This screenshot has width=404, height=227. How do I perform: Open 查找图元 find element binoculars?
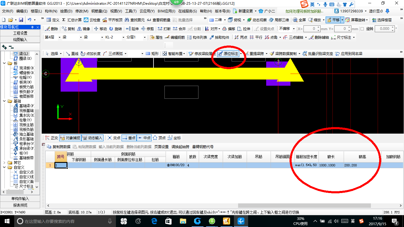tap(135, 20)
